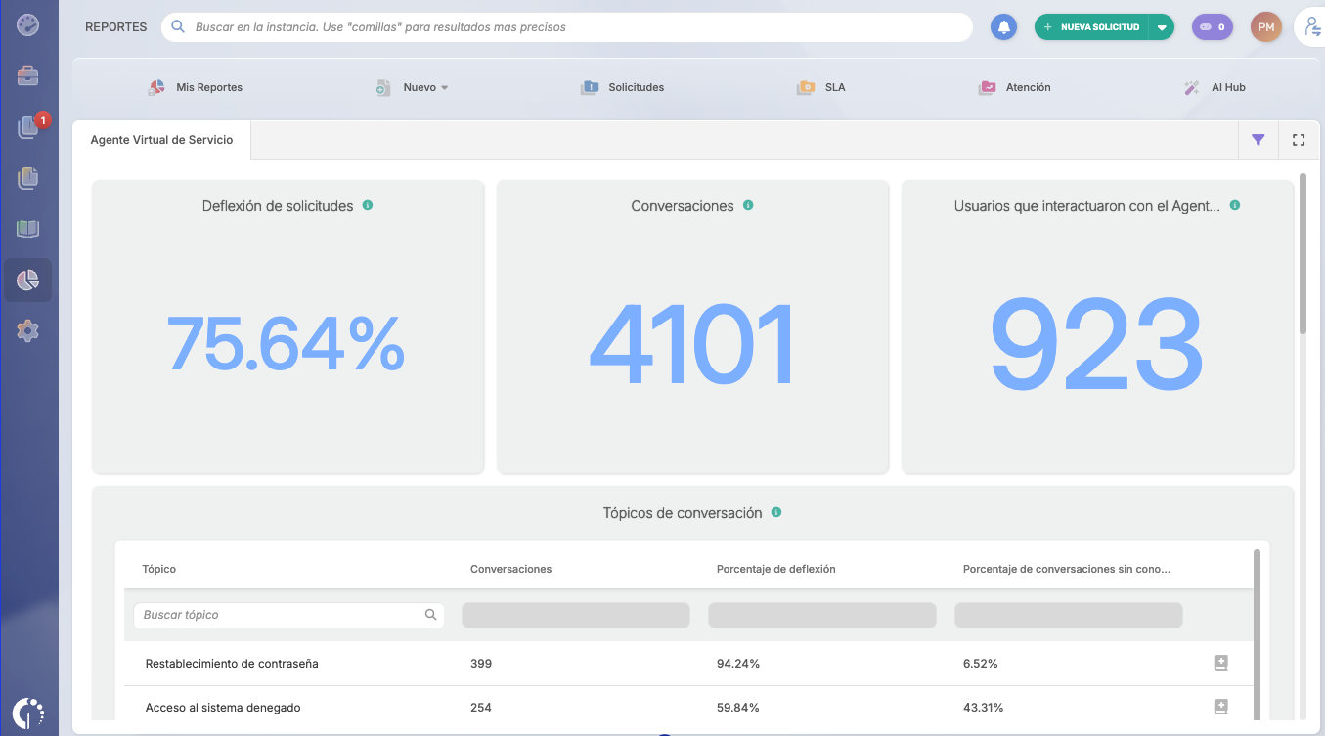Click the 59.84% deflection cell
The width and height of the screenshot is (1325, 736).
pyautogui.click(x=738, y=707)
